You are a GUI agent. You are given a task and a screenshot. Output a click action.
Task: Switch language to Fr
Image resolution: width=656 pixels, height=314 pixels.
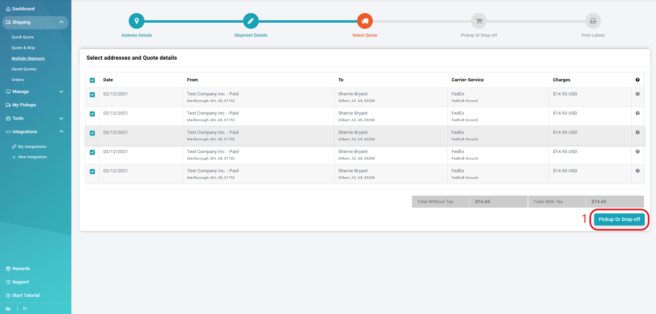[x=25, y=309]
